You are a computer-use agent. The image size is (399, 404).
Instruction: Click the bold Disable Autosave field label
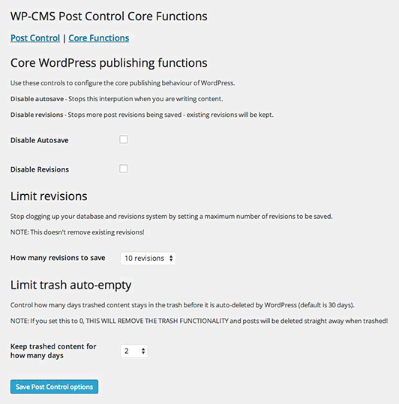(x=40, y=140)
